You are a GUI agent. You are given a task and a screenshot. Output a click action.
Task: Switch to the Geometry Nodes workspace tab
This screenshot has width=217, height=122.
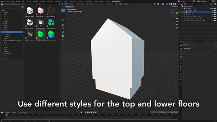[99, 1]
